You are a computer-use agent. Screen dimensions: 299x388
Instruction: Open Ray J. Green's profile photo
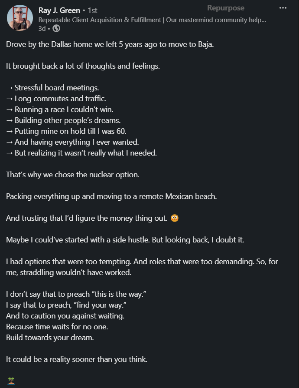click(20, 18)
